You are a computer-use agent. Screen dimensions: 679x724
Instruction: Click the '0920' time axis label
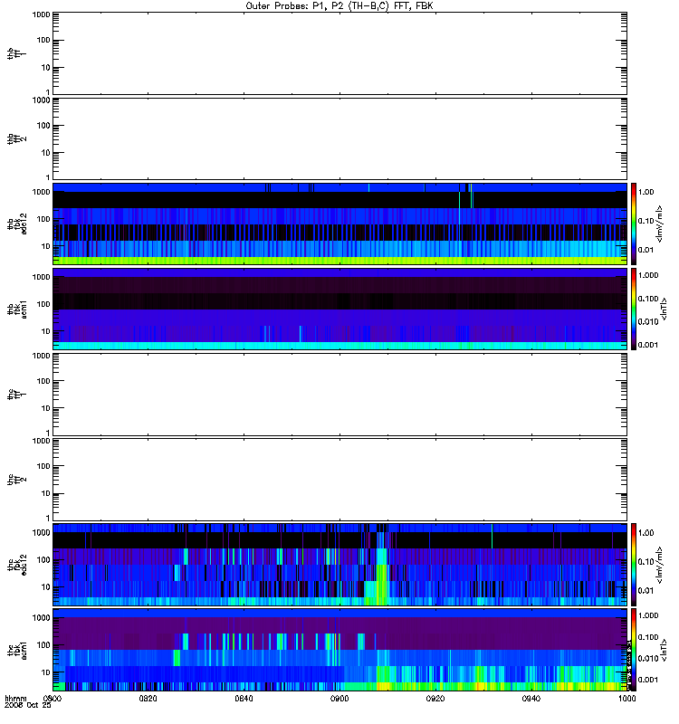435,699
